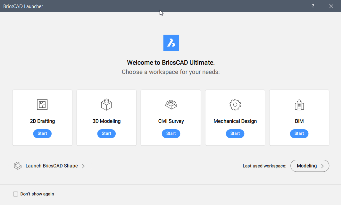
Task: Click the Civil Survey mesh icon
Action: pos(171,105)
